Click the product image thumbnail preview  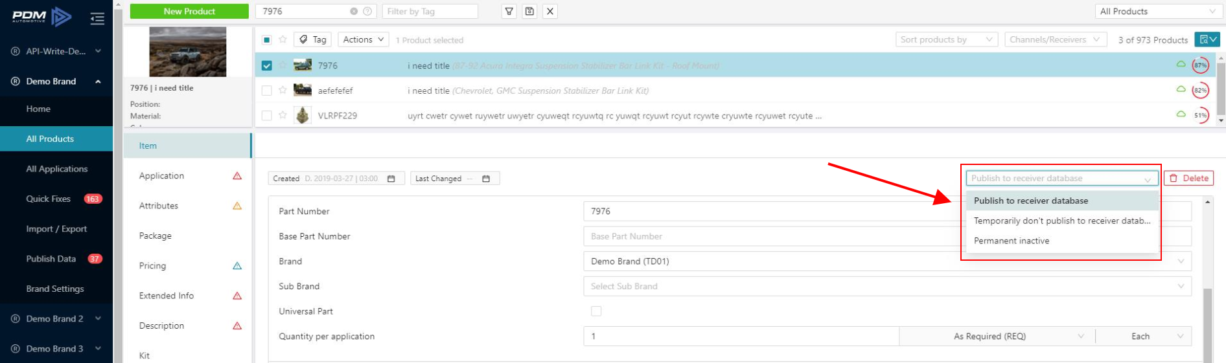(x=188, y=52)
